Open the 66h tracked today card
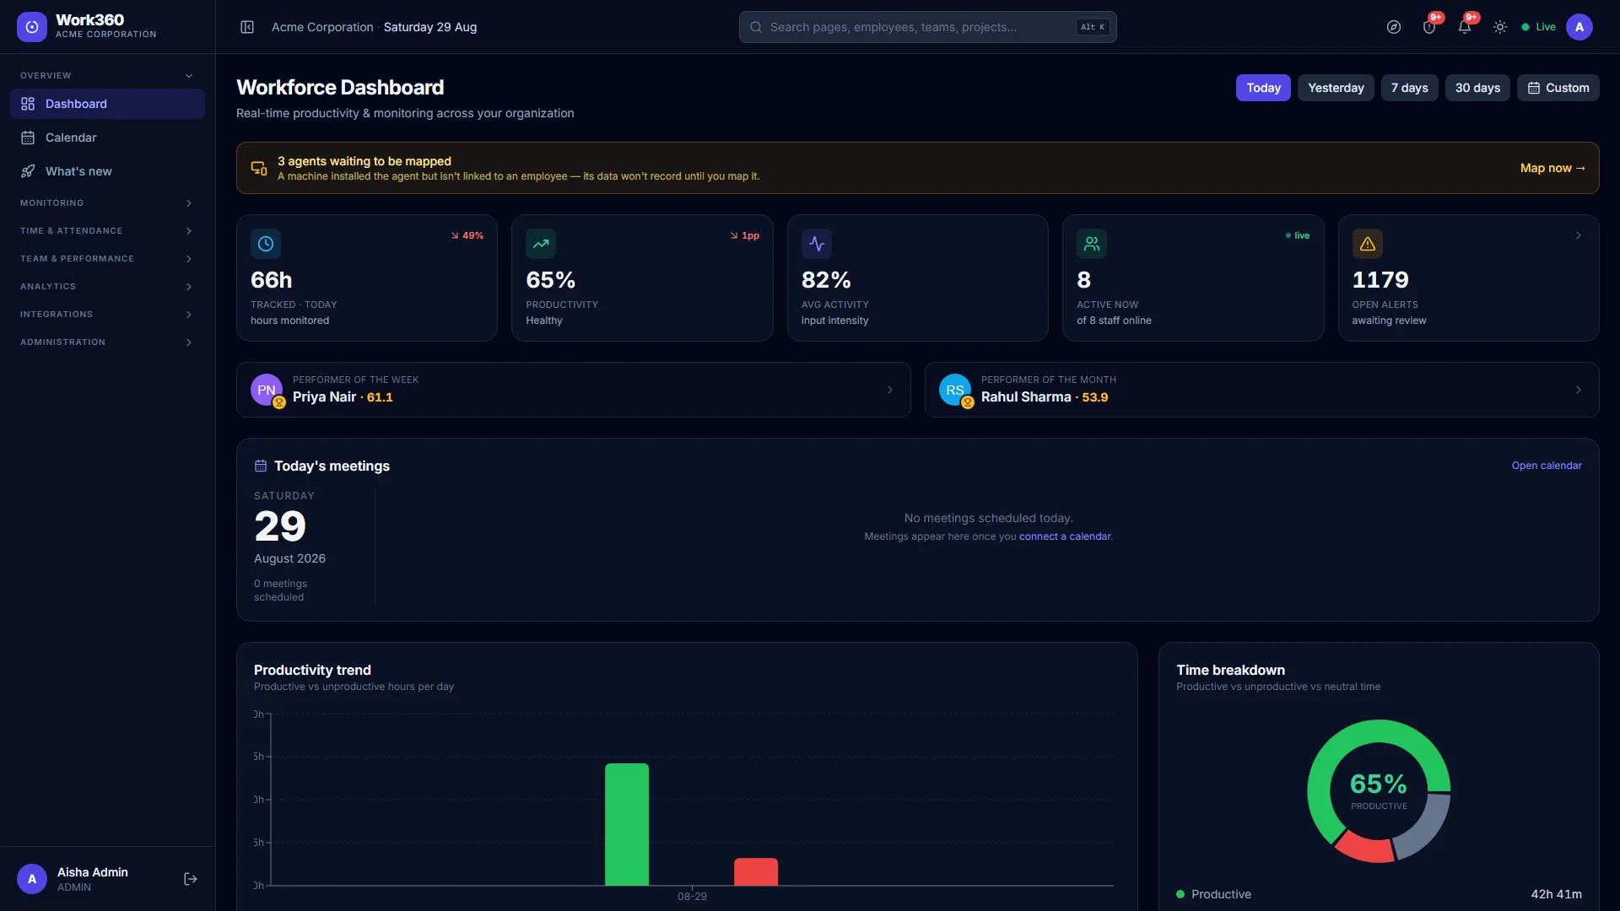This screenshot has height=911, width=1620. (x=367, y=278)
